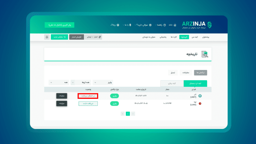
Task: Open details button for the USDT row
Action: tap(62, 96)
